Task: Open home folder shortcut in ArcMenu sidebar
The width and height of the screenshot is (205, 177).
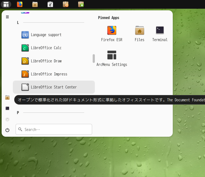Action: (7, 97)
